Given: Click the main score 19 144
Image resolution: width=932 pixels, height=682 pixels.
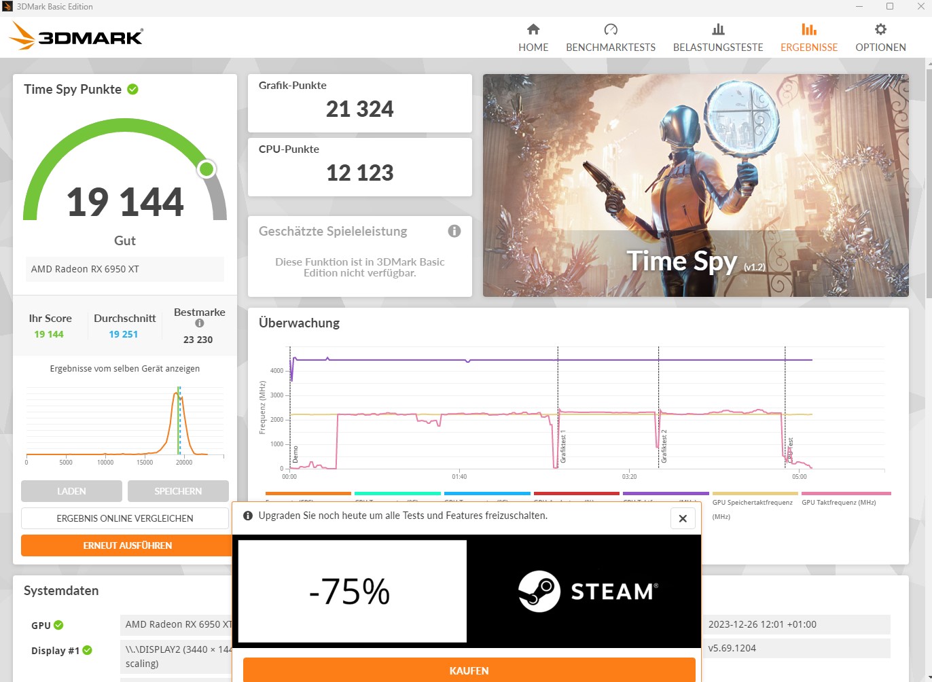Looking at the screenshot, I should 125,202.
